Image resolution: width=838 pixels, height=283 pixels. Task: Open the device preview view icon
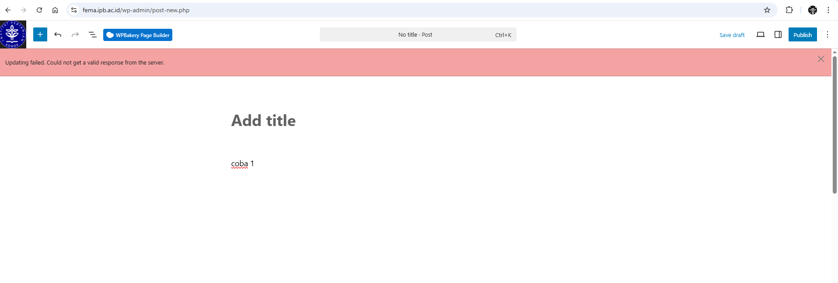[761, 34]
